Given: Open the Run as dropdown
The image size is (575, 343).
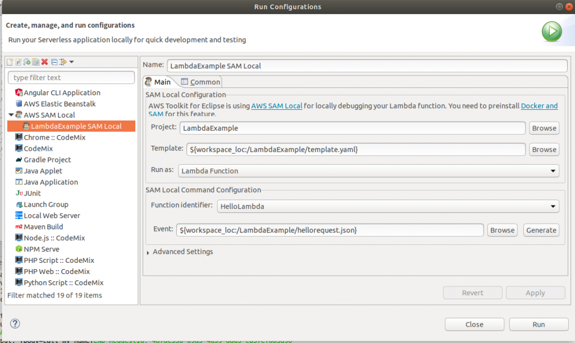Looking at the screenshot, I should 368,171.
